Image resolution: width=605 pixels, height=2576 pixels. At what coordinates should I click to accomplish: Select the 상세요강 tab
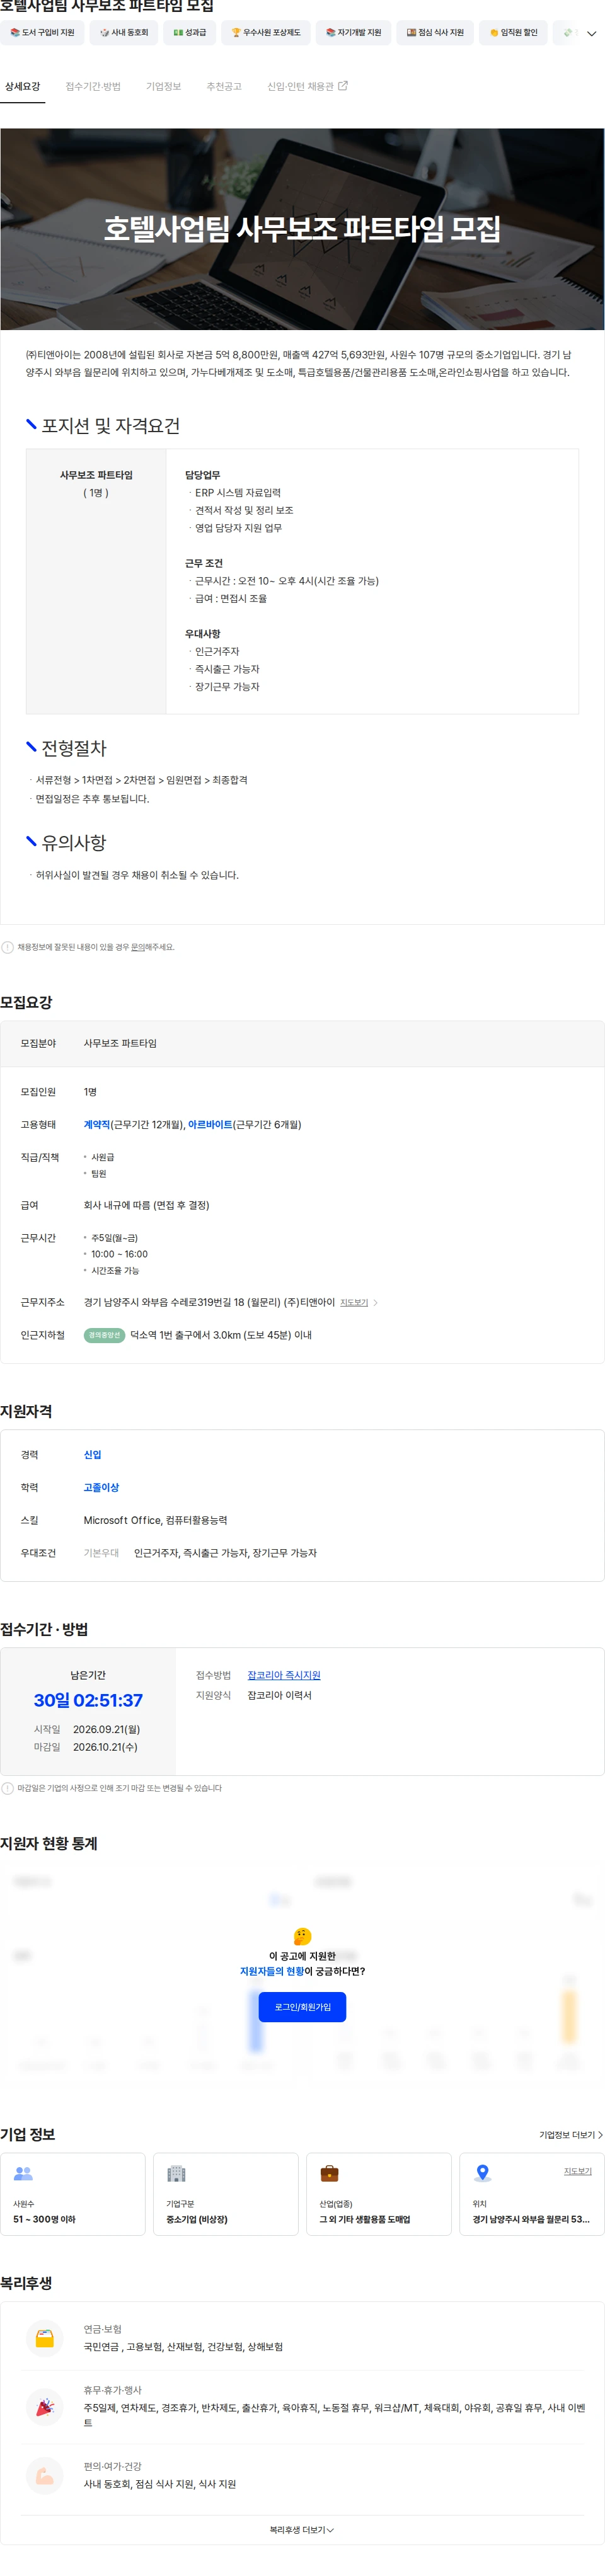point(22,87)
